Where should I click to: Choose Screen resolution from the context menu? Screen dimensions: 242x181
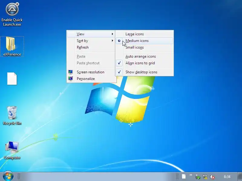(91, 72)
